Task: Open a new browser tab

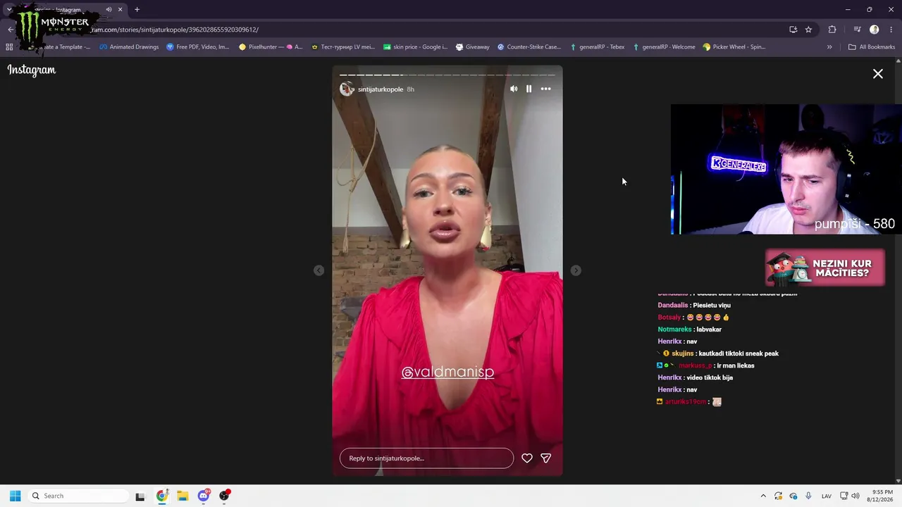Action: click(x=137, y=10)
